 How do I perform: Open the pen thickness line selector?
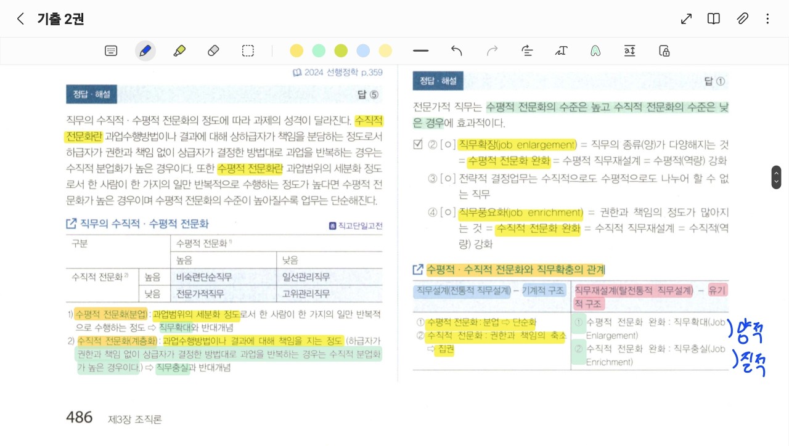(x=421, y=51)
